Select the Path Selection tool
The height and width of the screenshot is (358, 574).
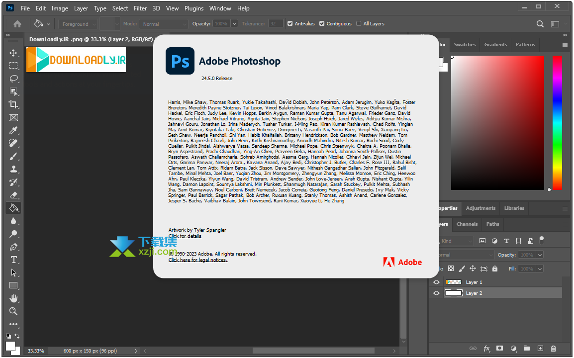pyautogui.click(x=13, y=272)
